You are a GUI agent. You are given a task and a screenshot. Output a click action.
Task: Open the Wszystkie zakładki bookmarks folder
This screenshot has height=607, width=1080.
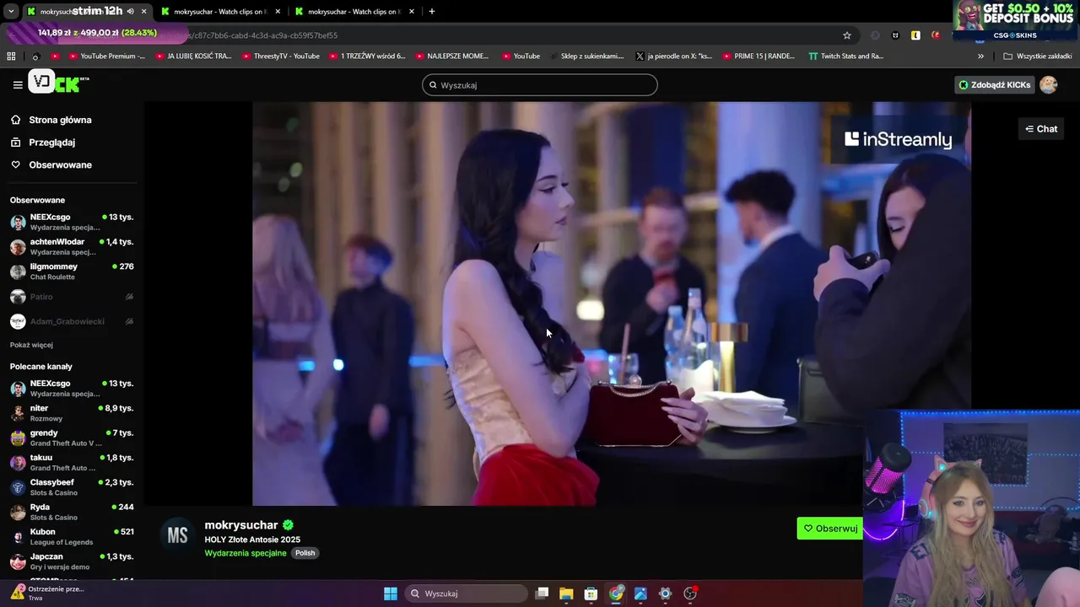(x=1038, y=56)
